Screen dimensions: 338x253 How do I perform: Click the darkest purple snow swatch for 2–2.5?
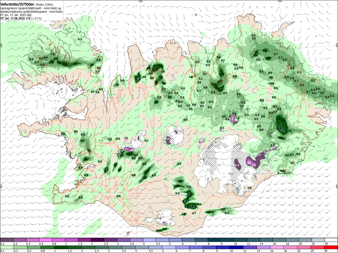(x=97, y=240)
